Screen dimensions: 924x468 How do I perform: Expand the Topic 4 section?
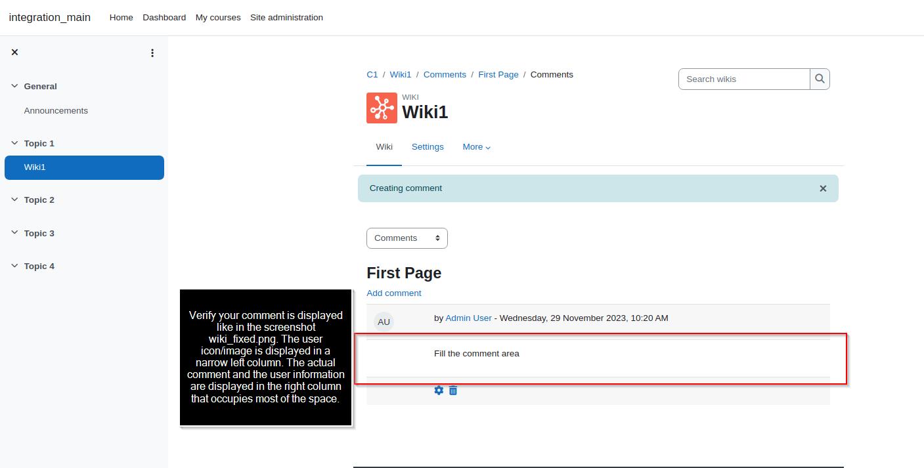[14, 266]
